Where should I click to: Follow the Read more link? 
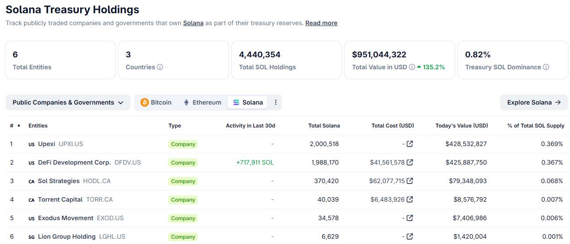[x=321, y=23]
